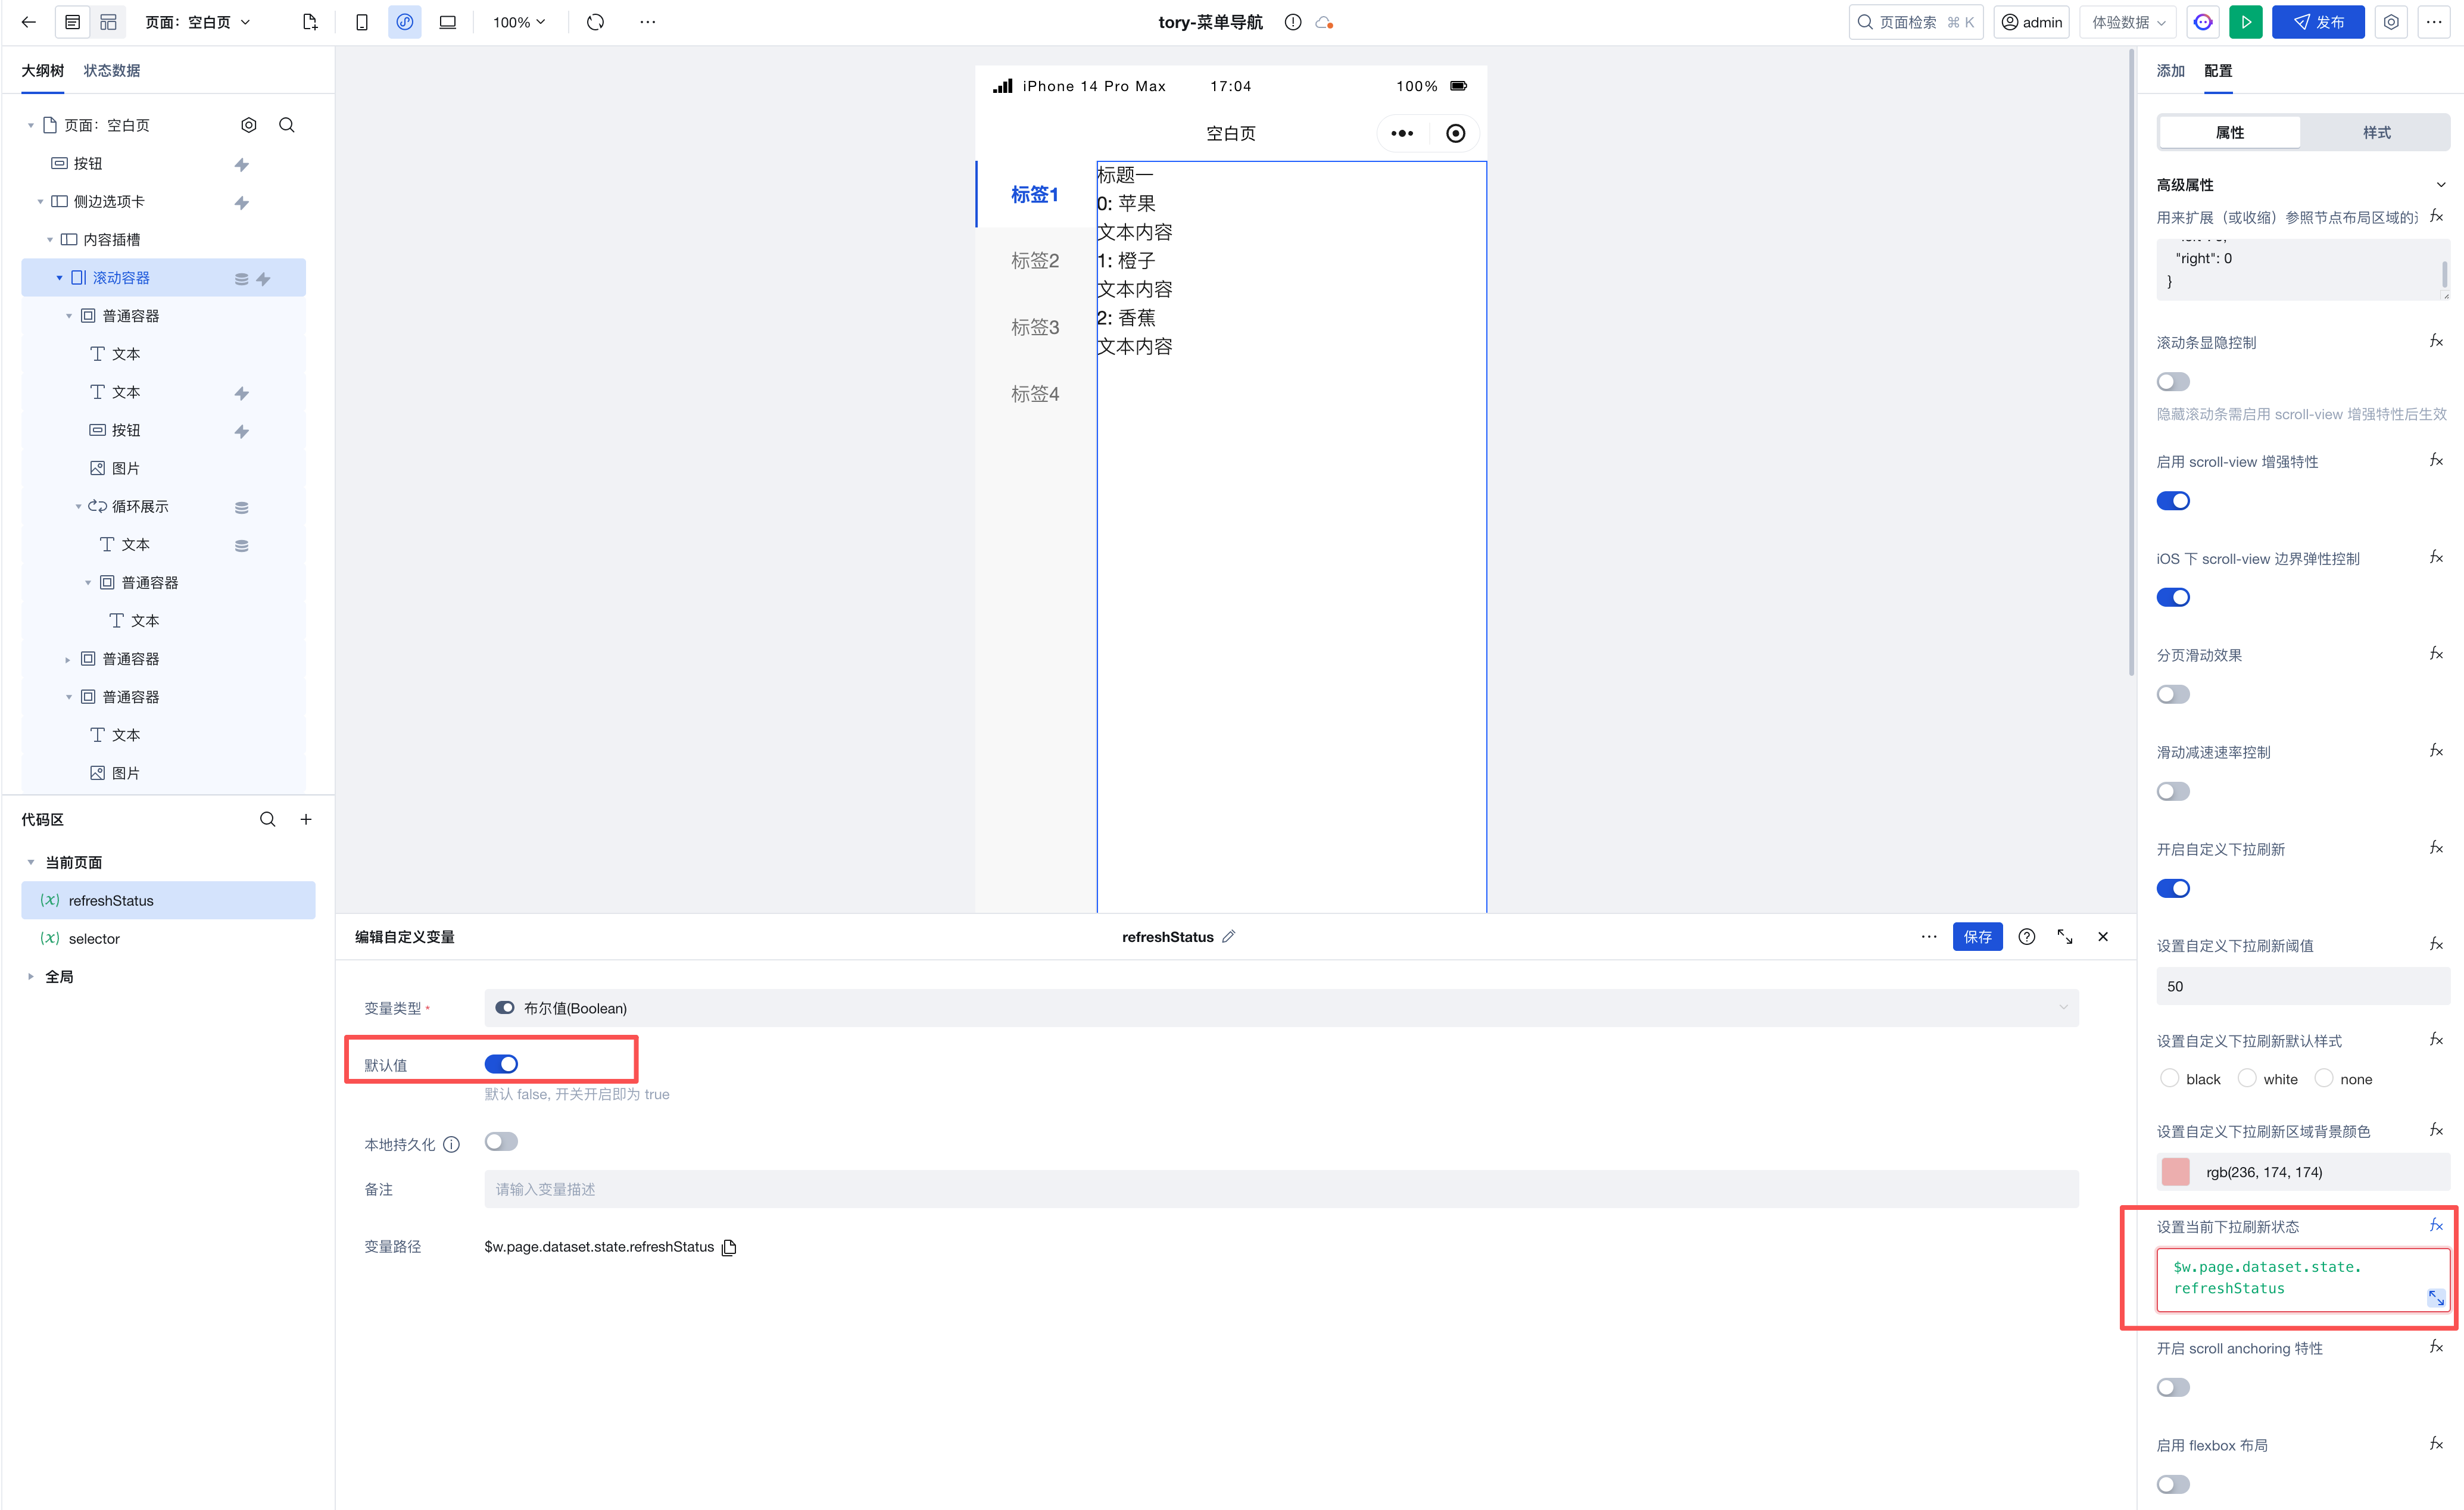
Task: Select the white refresh style radio
Action: click(2247, 1078)
